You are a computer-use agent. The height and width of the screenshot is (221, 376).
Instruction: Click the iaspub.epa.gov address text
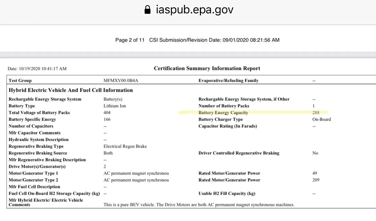(194, 10)
